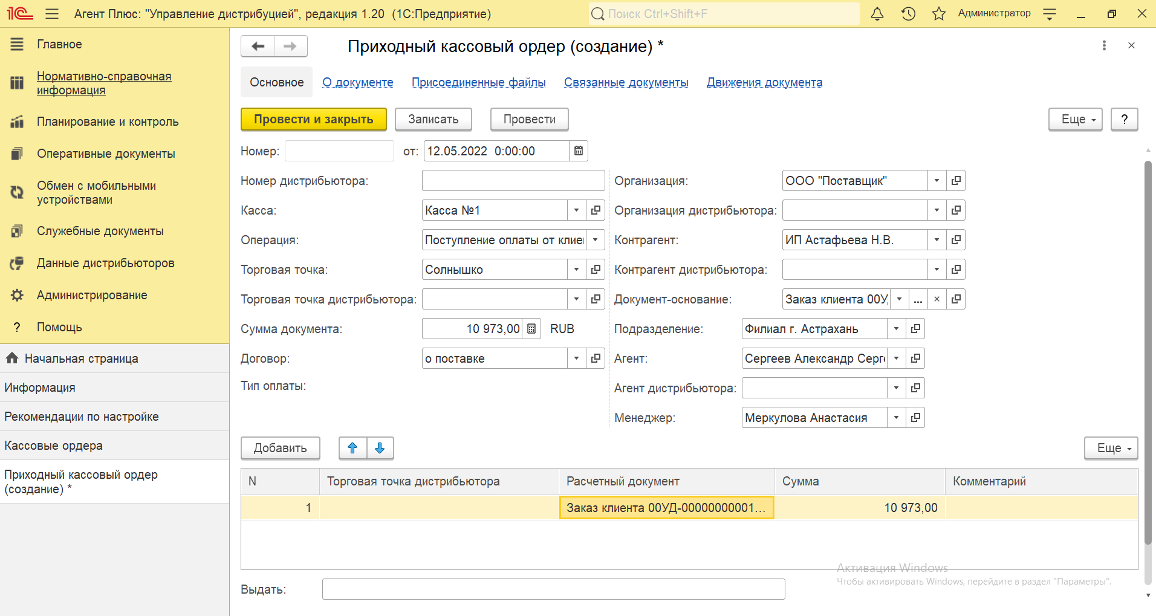
Task: Open Администрирование section
Action: tap(92, 295)
